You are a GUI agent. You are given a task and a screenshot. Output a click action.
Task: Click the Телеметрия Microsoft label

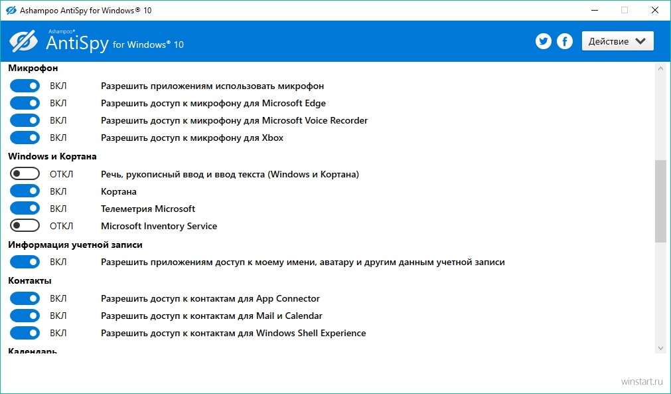coord(148,209)
